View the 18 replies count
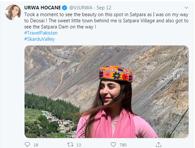This screenshot has height=148, width=195. pyautogui.click(x=36, y=145)
